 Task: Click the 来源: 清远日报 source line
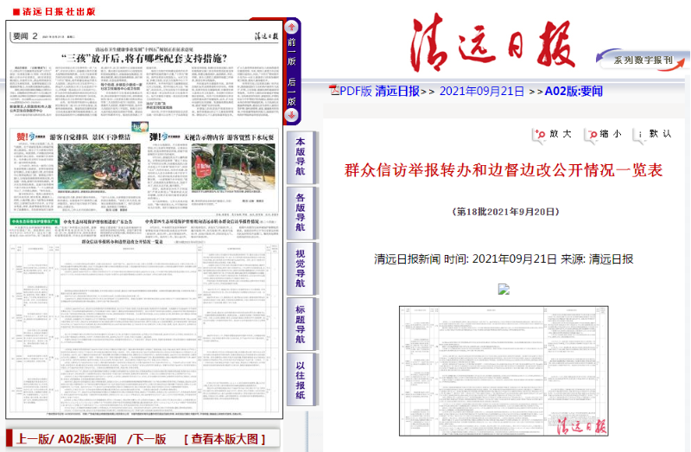tap(597, 259)
